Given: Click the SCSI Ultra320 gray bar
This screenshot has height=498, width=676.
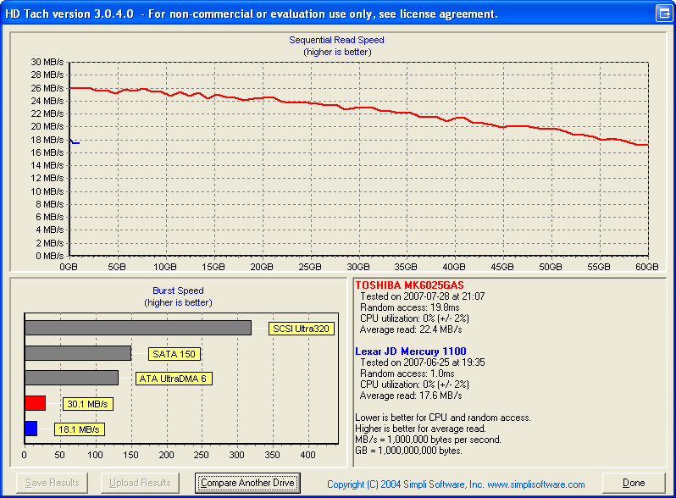Looking at the screenshot, I should (x=138, y=328).
